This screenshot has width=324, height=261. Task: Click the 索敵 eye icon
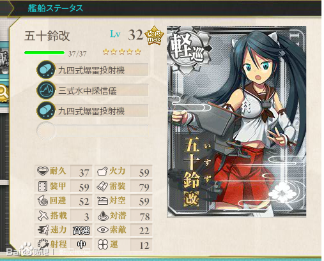tap(103, 230)
